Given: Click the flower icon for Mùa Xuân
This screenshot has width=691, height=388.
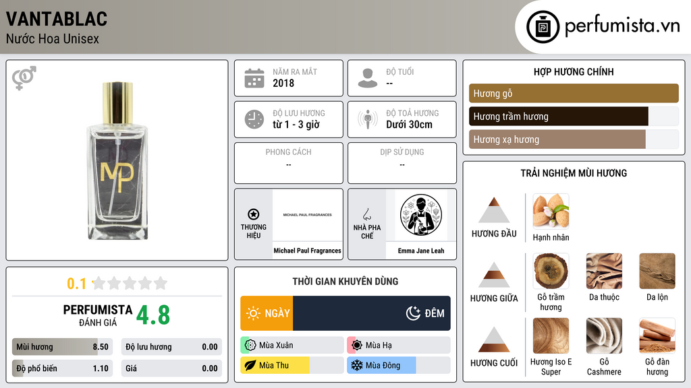Looking at the screenshot, I should 250,346.
